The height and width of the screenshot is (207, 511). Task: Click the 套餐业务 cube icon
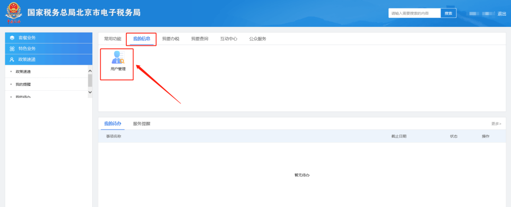coord(12,38)
